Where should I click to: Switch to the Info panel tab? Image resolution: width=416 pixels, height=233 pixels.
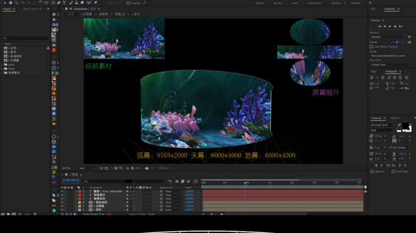[373, 8]
